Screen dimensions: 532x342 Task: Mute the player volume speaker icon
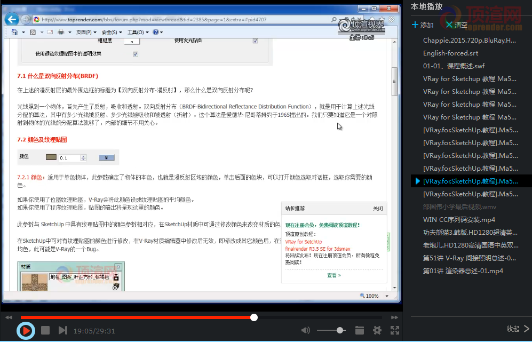(305, 330)
